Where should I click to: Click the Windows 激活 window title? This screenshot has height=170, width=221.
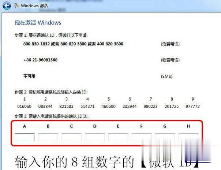(34, 6)
